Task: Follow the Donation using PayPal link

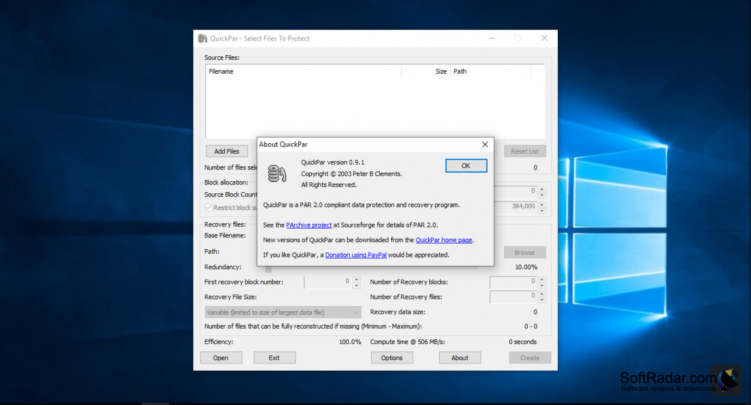Action: coord(356,255)
